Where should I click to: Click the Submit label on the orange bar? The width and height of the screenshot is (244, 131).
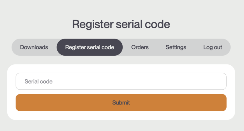[121, 103]
